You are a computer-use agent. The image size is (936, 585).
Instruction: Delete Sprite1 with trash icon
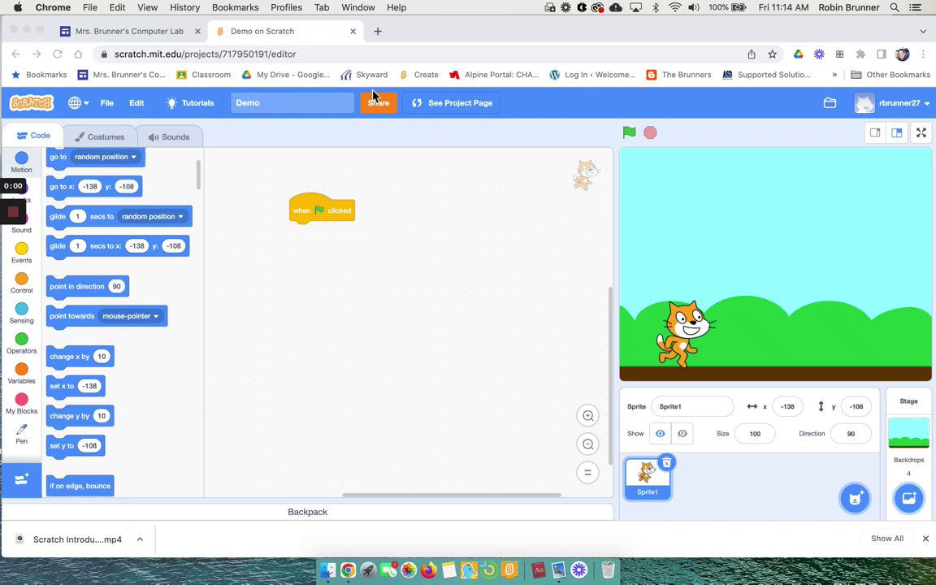point(667,462)
